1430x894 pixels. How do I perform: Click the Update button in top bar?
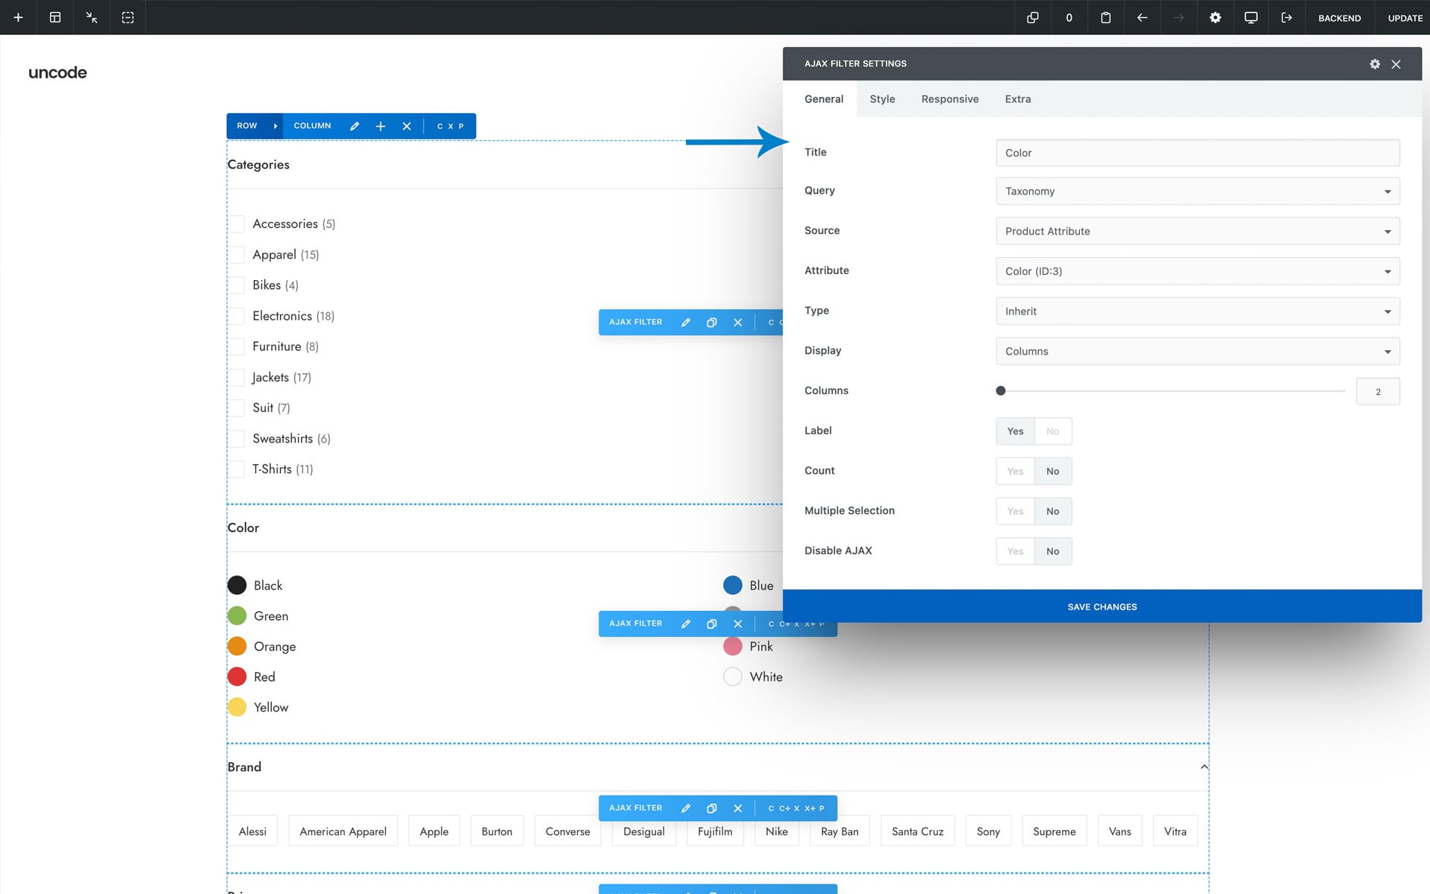tap(1405, 18)
